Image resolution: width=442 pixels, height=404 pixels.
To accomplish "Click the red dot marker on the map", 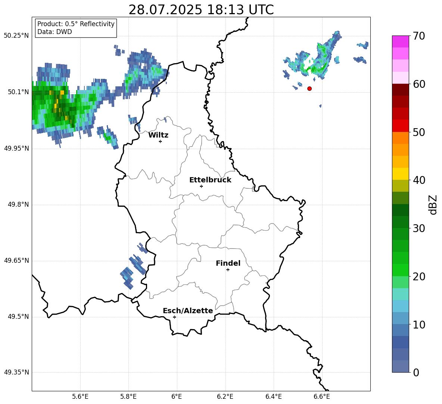I will point(309,89).
